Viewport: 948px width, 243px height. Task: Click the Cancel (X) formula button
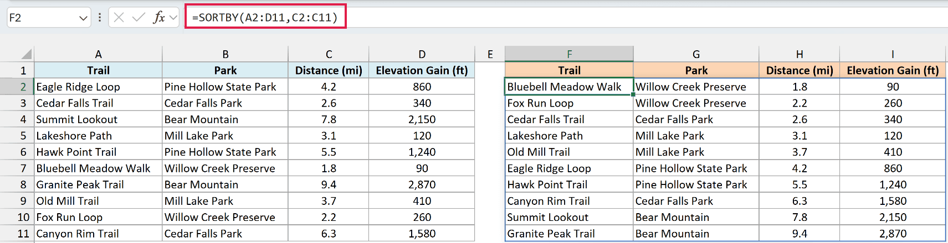click(x=119, y=18)
